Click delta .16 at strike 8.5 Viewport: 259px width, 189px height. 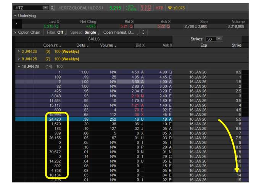86,147
